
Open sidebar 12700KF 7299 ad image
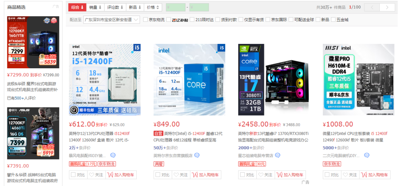pos(33,42)
